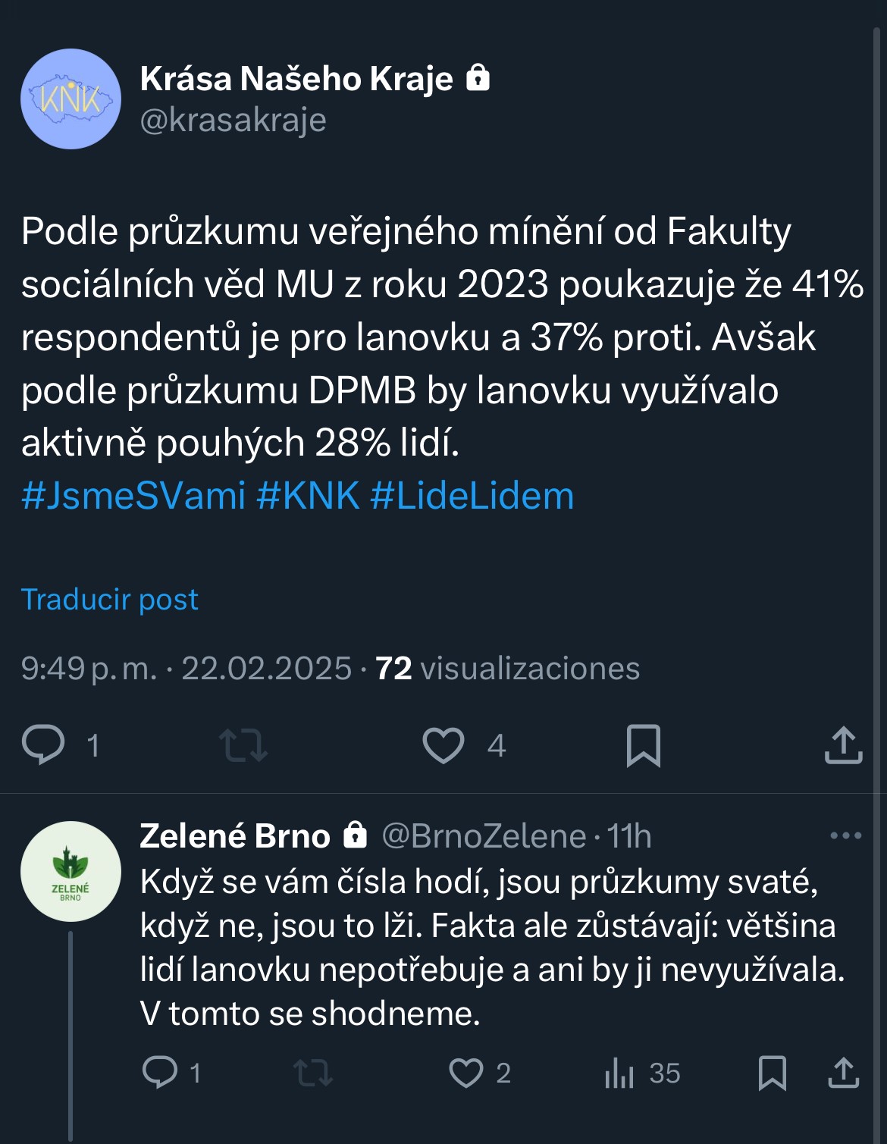Open the #LideLidem hashtag
The image size is (887, 1144).
tap(472, 496)
